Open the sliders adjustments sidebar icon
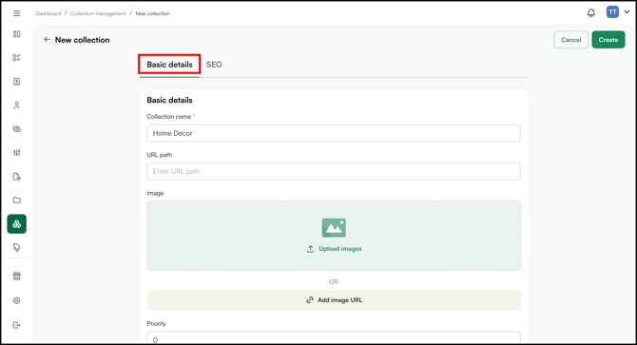 [17, 153]
